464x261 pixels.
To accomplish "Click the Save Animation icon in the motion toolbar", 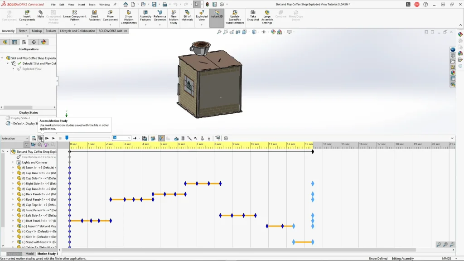I will click(145, 138).
